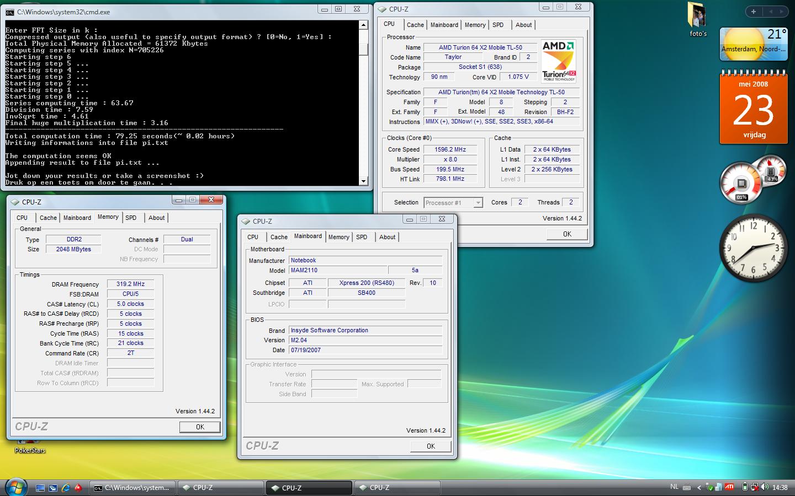This screenshot has width=795, height=496.
Task: Click Switch between windows quick launch icon
Action: click(x=53, y=488)
